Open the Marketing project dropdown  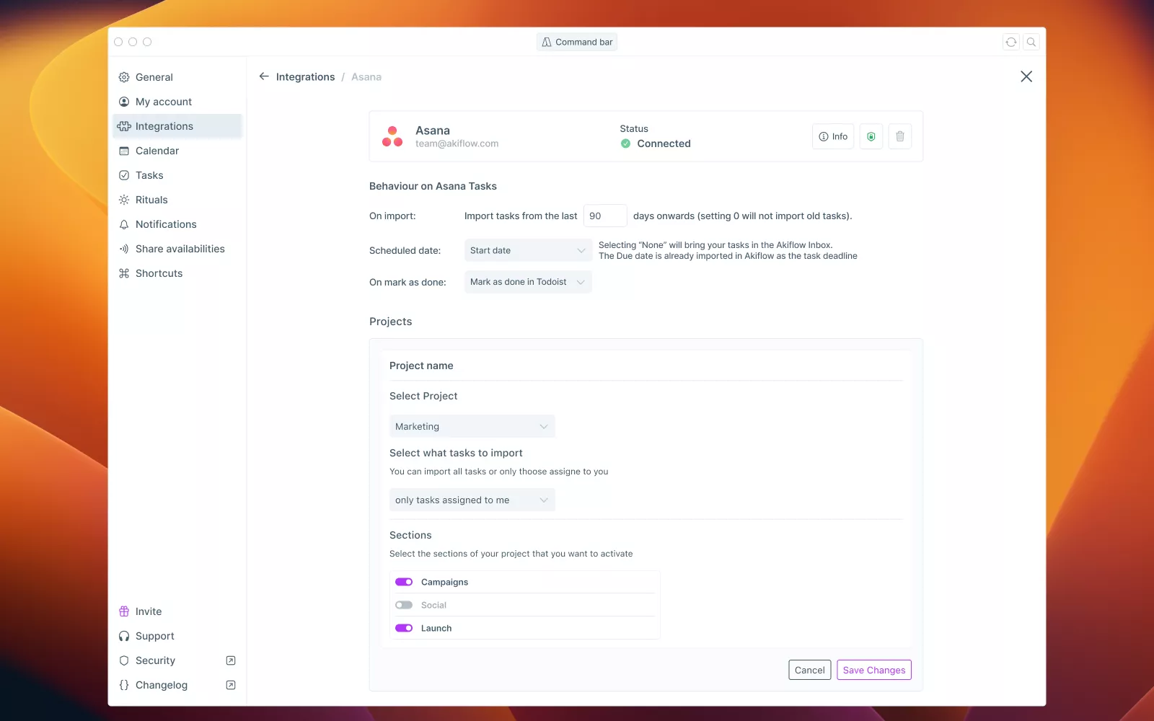tap(472, 426)
